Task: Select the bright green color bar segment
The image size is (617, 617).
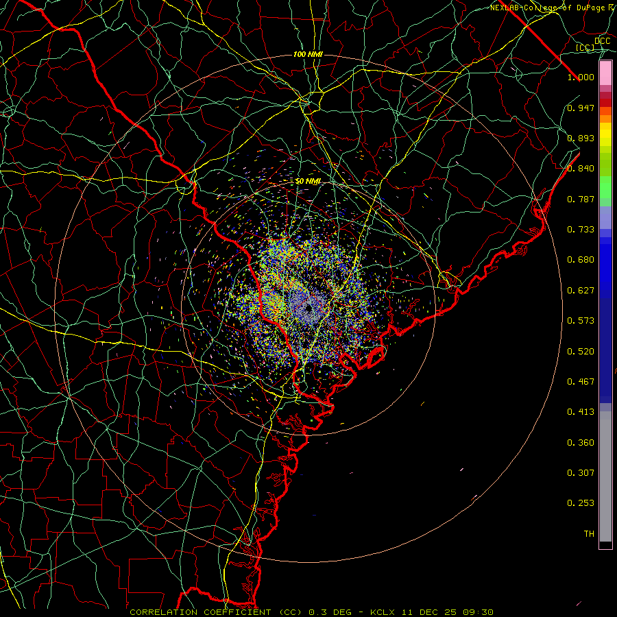Action: (605, 187)
